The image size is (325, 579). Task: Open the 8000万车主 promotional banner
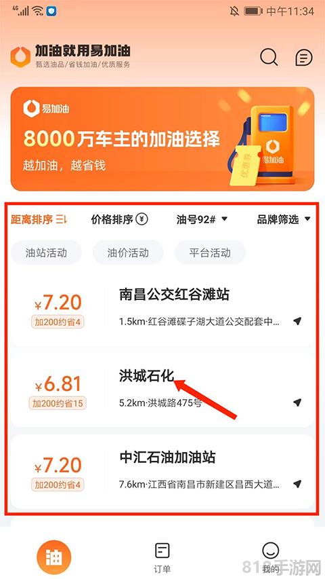pyautogui.click(x=162, y=139)
